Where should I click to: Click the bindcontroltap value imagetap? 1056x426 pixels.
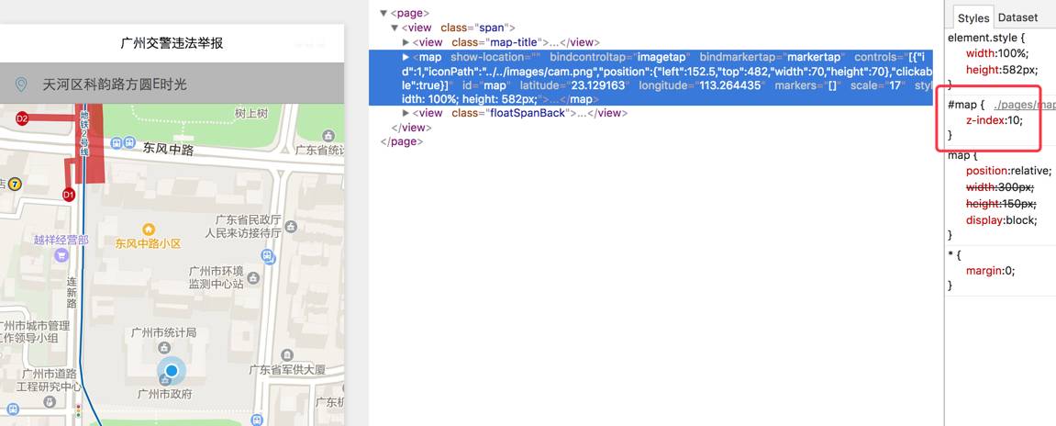[661, 57]
